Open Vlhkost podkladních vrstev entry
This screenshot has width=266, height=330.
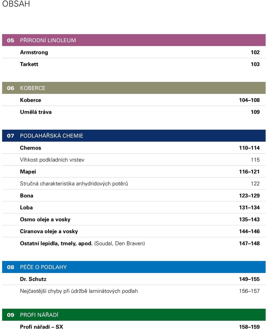[x=134, y=160]
